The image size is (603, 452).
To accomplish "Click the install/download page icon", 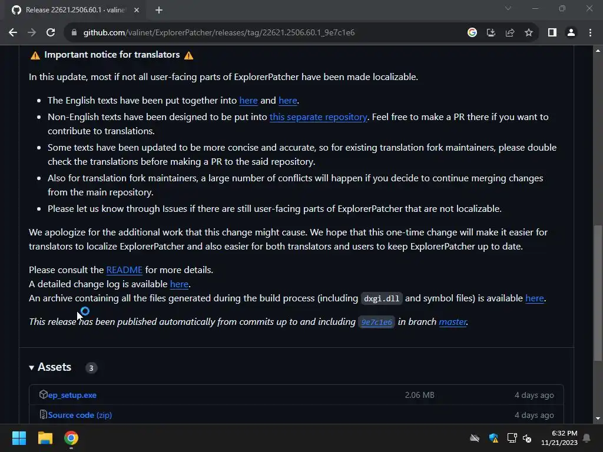I will coord(491,33).
